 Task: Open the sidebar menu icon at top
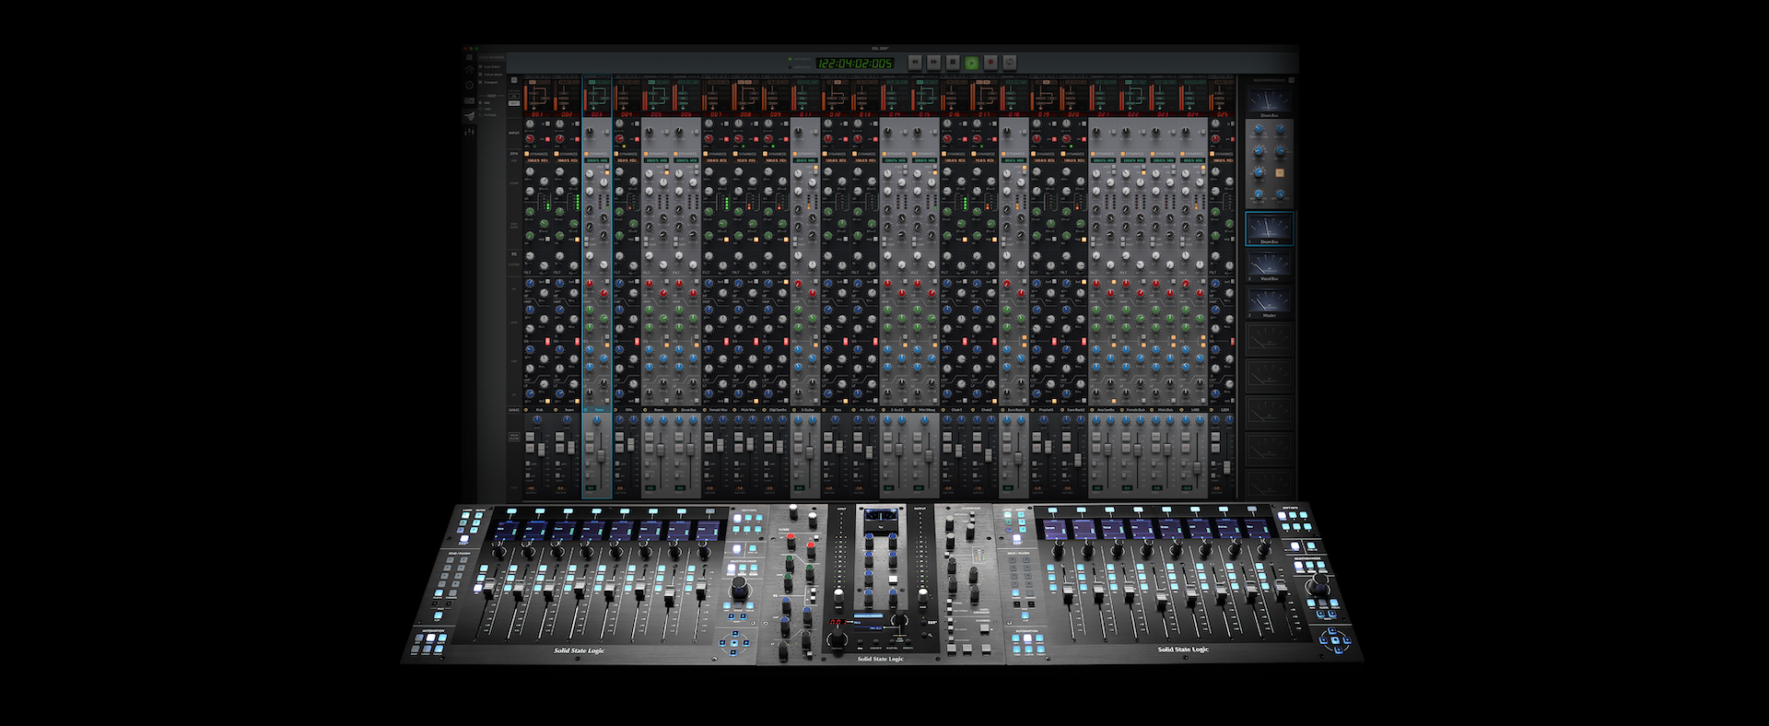pyautogui.click(x=469, y=57)
